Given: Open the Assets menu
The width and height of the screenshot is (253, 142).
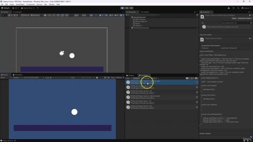Looking at the screenshot, I should 12,4.
